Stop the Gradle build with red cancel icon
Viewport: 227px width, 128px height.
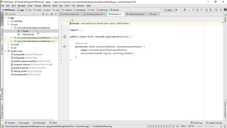tap(173, 127)
